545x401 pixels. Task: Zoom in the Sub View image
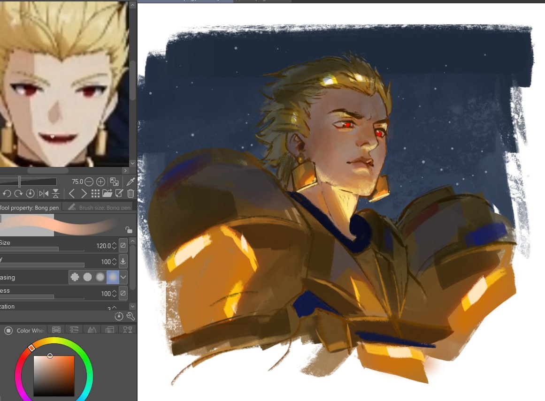tap(100, 182)
